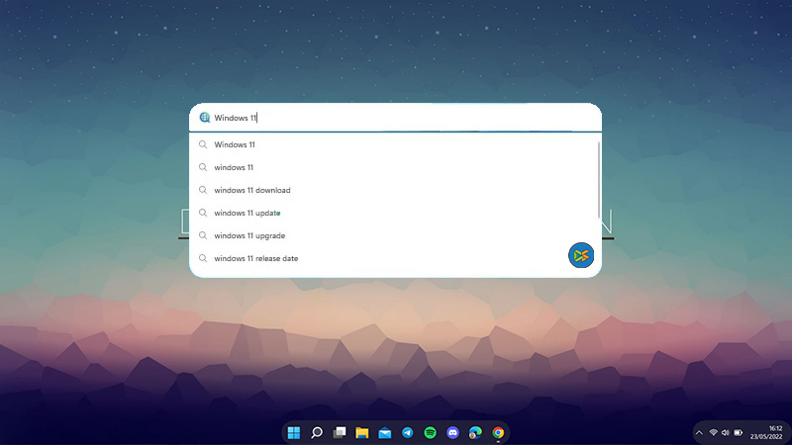Open the Mail app from the taskbar
This screenshot has height=445, width=792.
tap(384, 433)
